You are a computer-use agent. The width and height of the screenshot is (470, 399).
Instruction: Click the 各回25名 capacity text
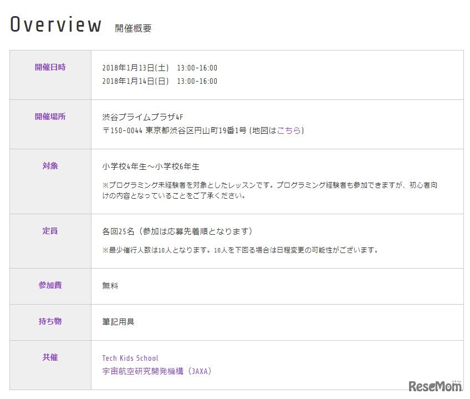pos(177,231)
